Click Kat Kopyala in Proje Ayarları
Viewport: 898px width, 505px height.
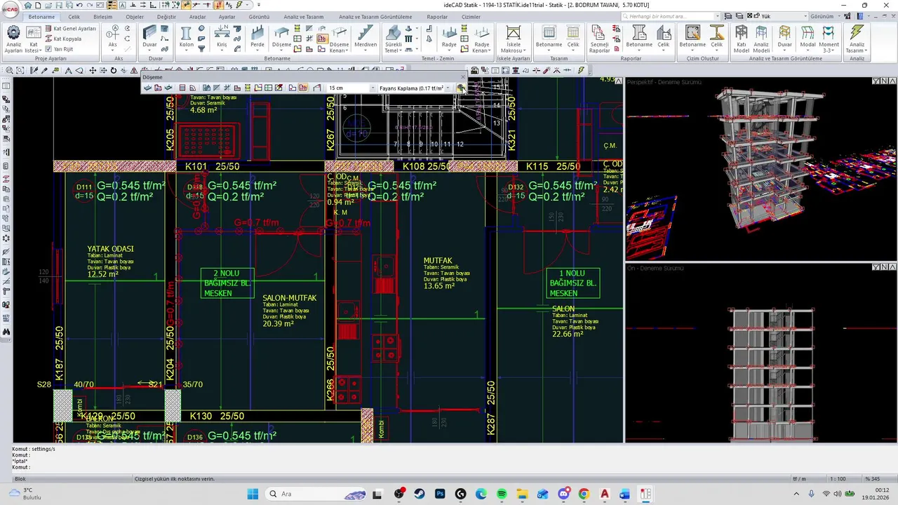62,39
